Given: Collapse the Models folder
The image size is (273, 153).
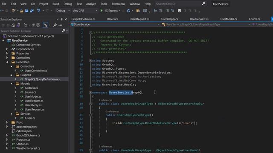Looking at the screenshot, I should coord(12,84).
